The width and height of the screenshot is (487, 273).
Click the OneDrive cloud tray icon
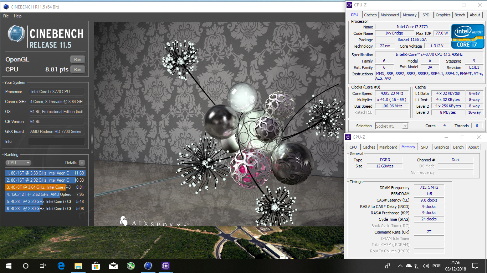pos(409,266)
